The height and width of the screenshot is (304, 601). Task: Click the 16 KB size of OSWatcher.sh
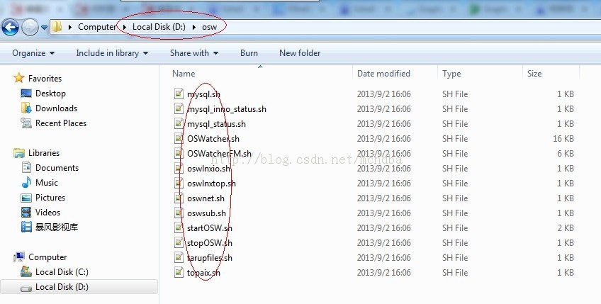[563, 138]
